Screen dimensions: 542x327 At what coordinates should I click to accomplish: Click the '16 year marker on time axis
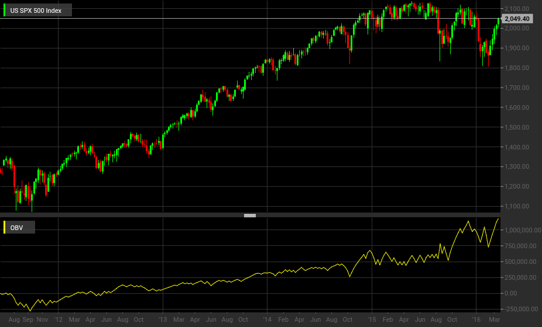pyautogui.click(x=476, y=319)
